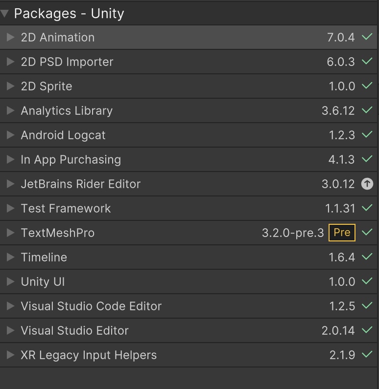Expand the 2D PSD Importer arrow
The width and height of the screenshot is (379, 389).
pos(10,62)
